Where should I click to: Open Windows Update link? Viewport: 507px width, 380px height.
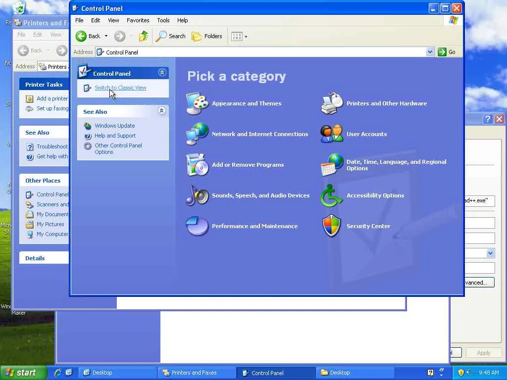pos(115,126)
